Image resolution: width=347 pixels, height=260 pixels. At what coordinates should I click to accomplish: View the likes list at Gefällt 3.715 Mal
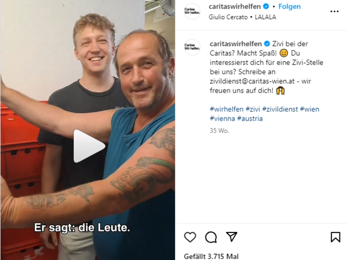click(211, 256)
